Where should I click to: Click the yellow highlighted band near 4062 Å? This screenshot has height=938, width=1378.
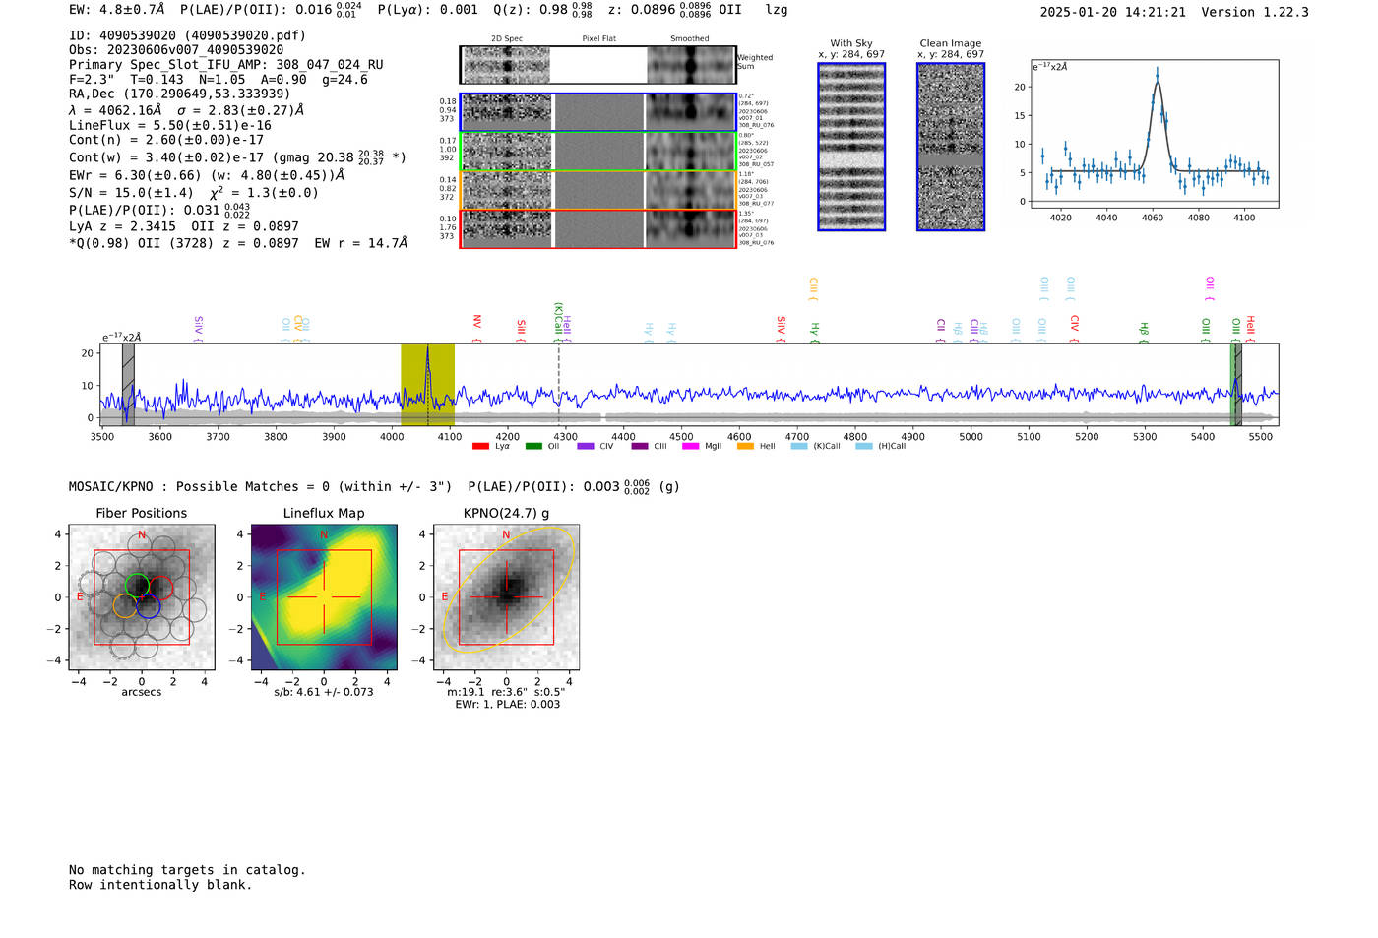point(427,384)
